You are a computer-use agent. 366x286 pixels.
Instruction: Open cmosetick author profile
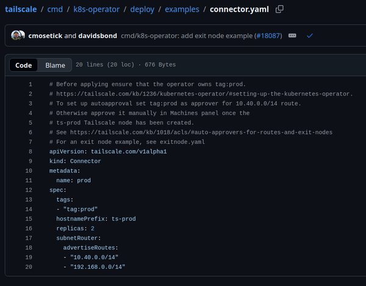point(45,36)
